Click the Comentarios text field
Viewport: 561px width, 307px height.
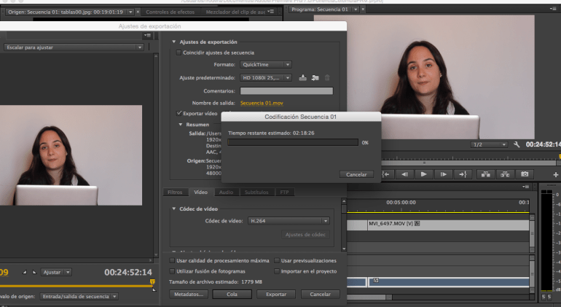tap(286, 91)
